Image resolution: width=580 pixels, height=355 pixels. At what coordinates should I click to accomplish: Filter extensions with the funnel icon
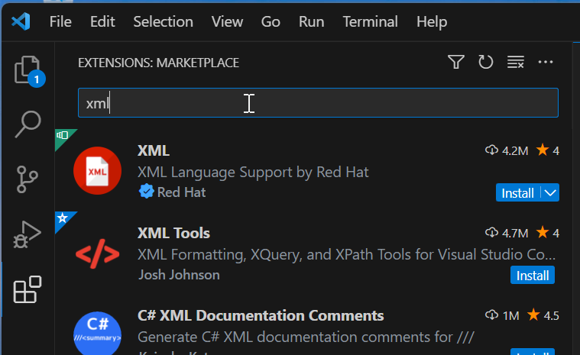click(456, 62)
